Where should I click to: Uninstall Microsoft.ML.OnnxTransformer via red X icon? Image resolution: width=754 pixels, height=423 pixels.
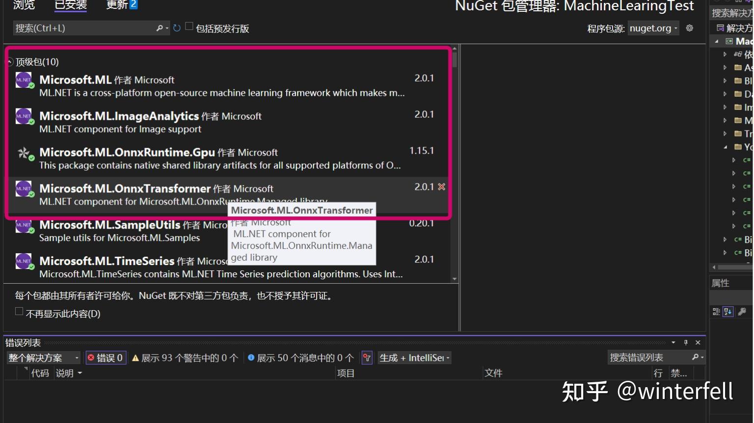[x=441, y=187]
